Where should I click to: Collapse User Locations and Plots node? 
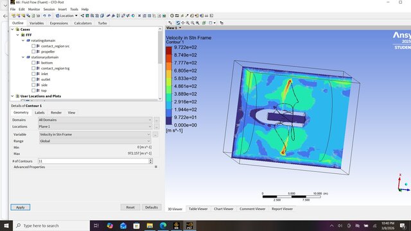pos(12,96)
